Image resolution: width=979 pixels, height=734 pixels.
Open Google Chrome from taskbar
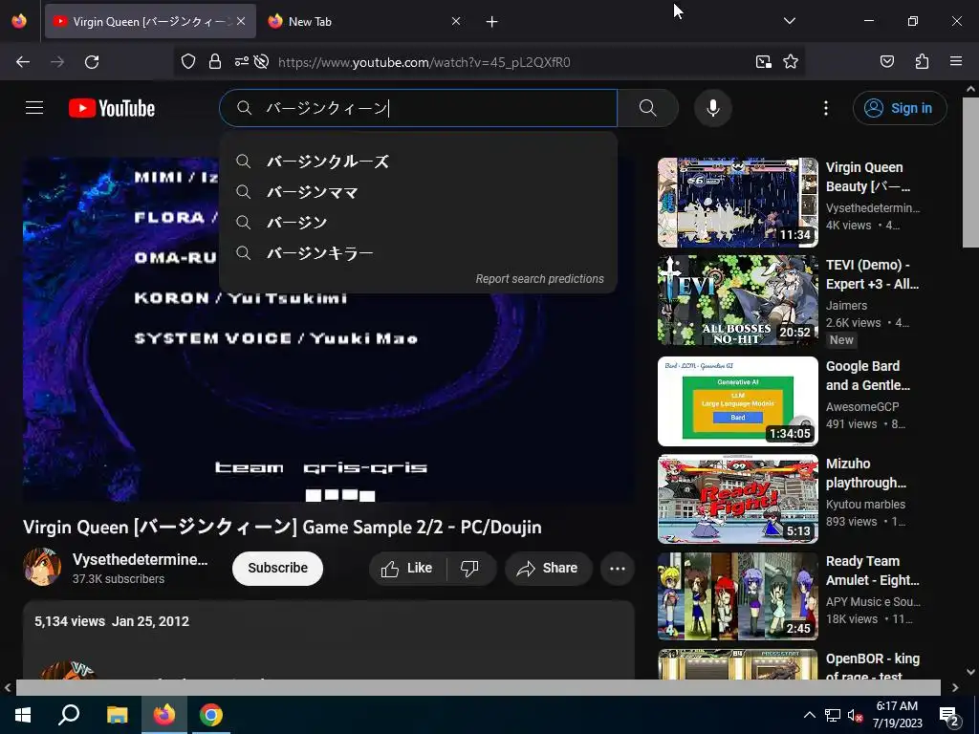211,715
